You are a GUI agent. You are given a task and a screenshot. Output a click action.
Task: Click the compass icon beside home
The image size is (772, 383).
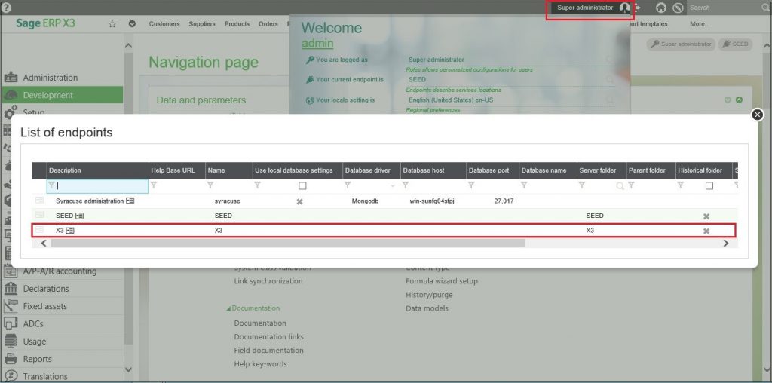(678, 8)
